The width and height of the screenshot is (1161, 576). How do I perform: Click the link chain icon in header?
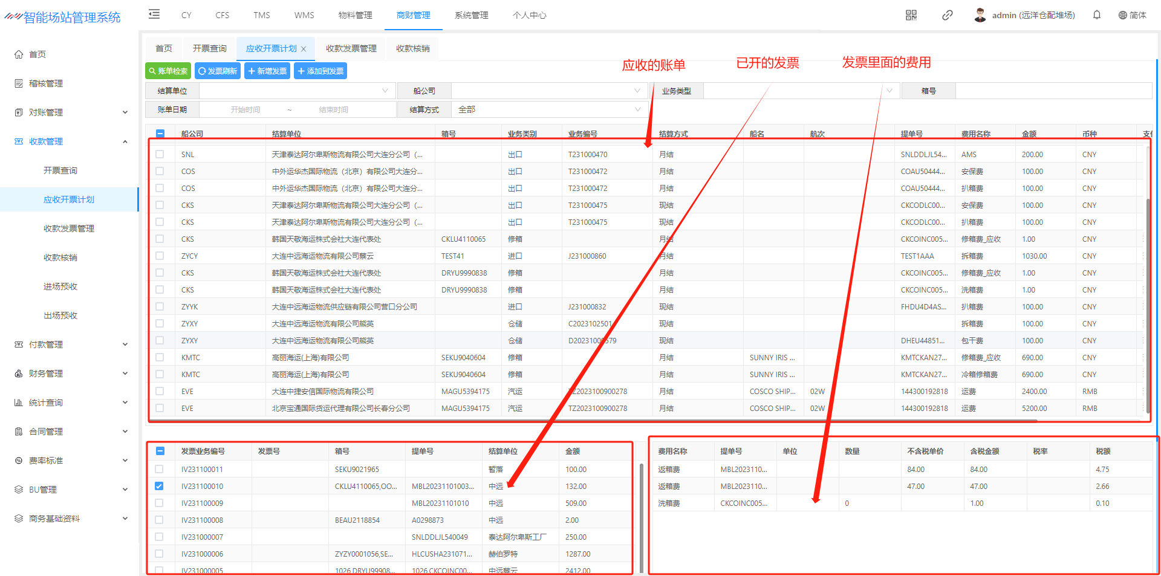pos(947,15)
